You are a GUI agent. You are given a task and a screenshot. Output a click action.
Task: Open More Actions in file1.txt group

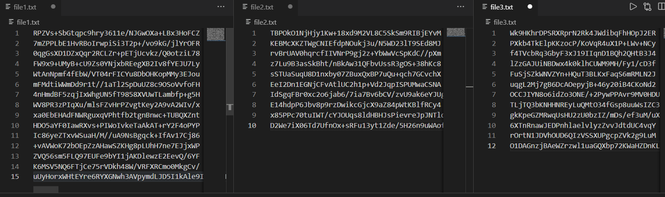221,7
